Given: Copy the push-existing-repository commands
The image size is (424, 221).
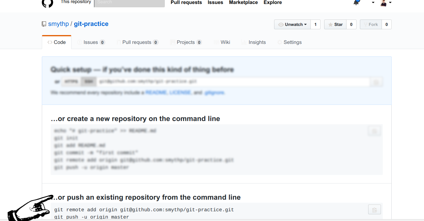Looking at the screenshot, I should click(x=374, y=210).
